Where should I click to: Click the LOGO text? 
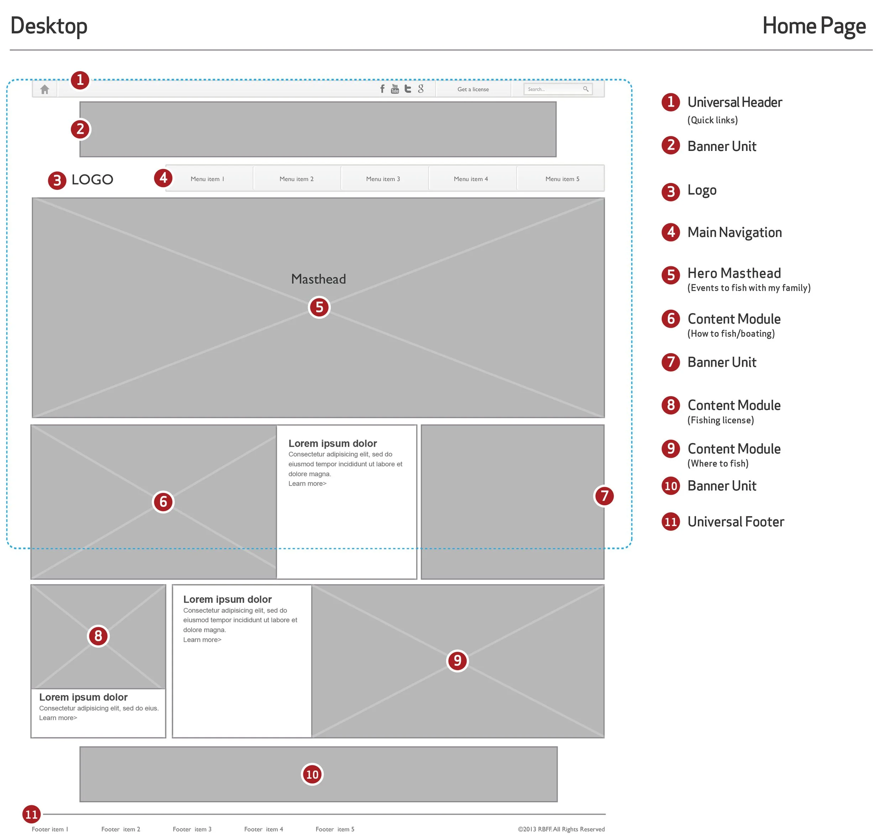(93, 180)
